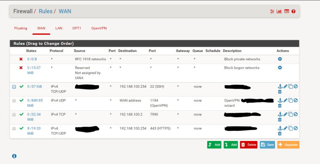
Task: Click the Rules breadcrumb link
Action: (x=45, y=11)
